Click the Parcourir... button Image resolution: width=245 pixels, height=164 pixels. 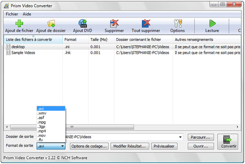[x=201, y=137]
